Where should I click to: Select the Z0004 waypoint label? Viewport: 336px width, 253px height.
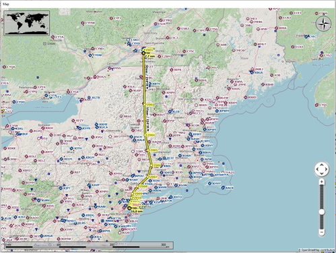pyautogui.click(x=151, y=135)
